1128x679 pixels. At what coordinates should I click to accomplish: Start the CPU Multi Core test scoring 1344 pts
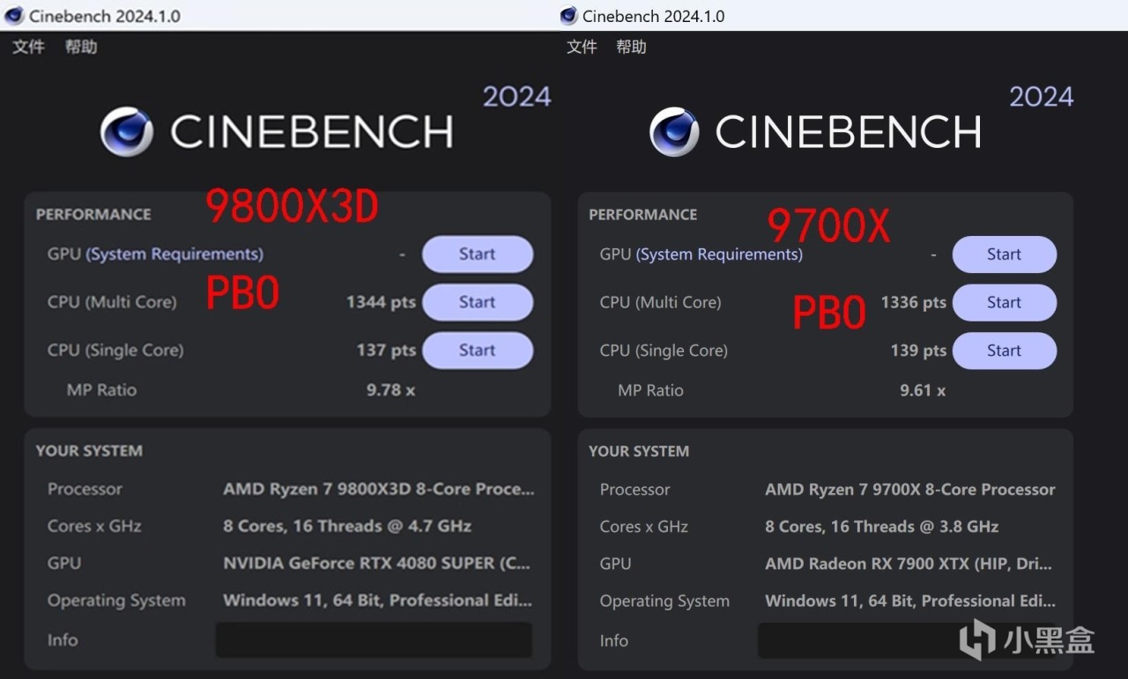[478, 302]
